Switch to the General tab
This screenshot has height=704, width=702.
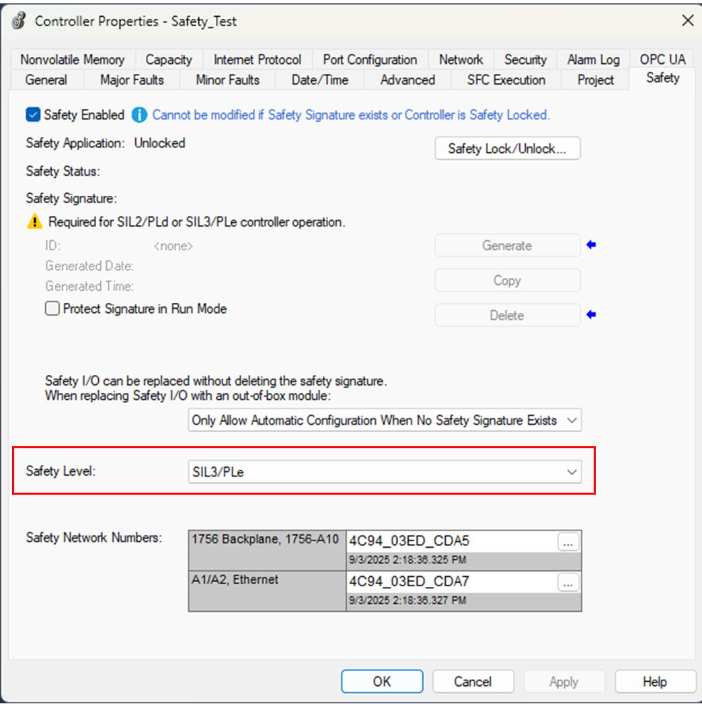(x=46, y=80)
